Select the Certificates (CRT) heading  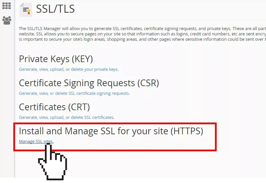(x=54, y=107)
